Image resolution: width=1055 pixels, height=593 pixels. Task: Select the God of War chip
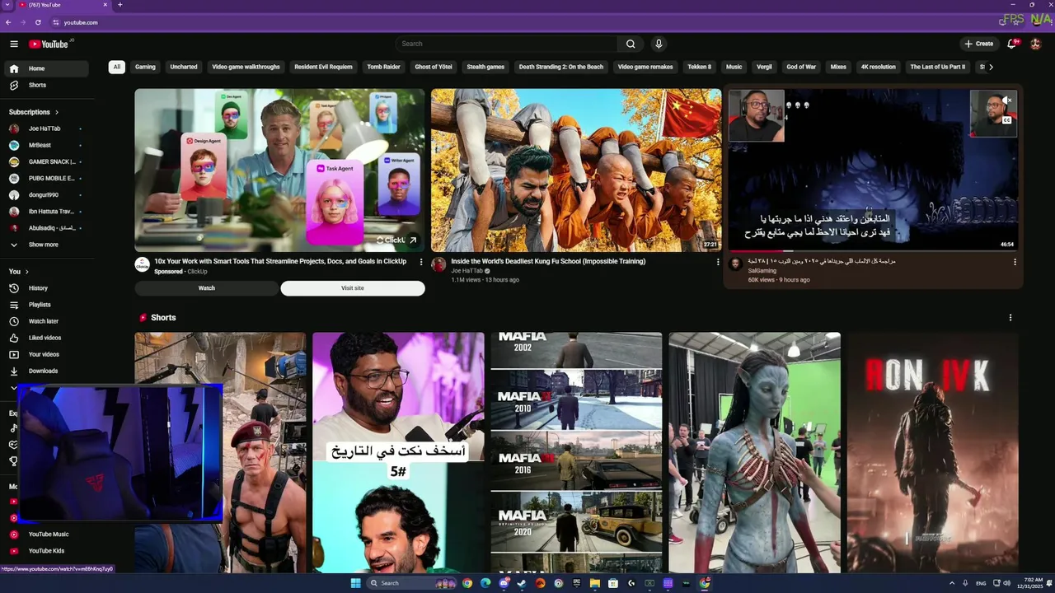click(801, 67)
